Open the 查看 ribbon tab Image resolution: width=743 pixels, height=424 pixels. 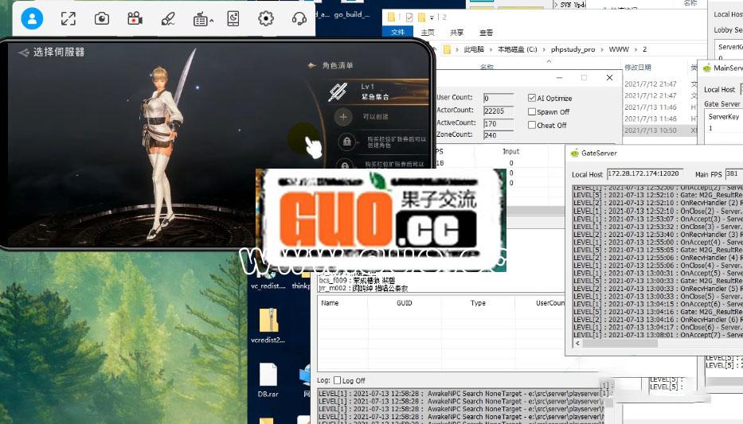486,32
